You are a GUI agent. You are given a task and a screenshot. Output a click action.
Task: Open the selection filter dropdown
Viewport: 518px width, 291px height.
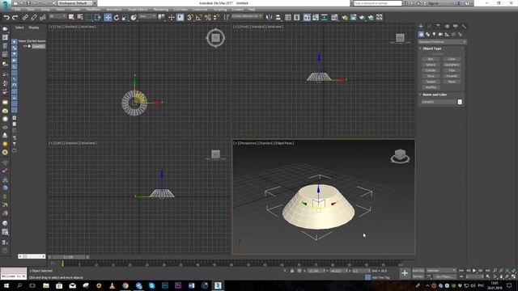click(57, 16)
